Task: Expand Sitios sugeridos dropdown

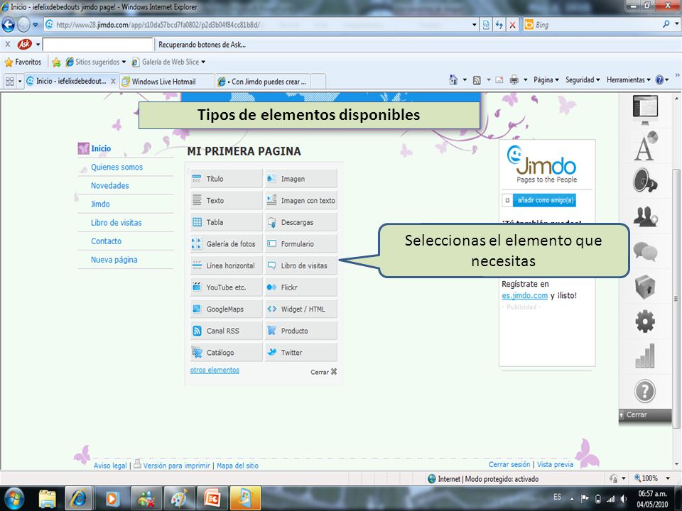Action: tap(124, 62)
